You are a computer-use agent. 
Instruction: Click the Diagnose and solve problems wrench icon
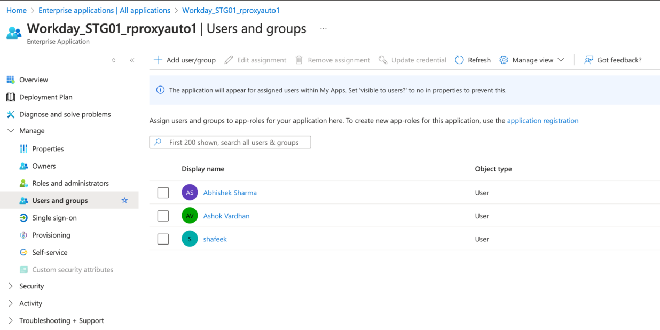tap(10, 114)
